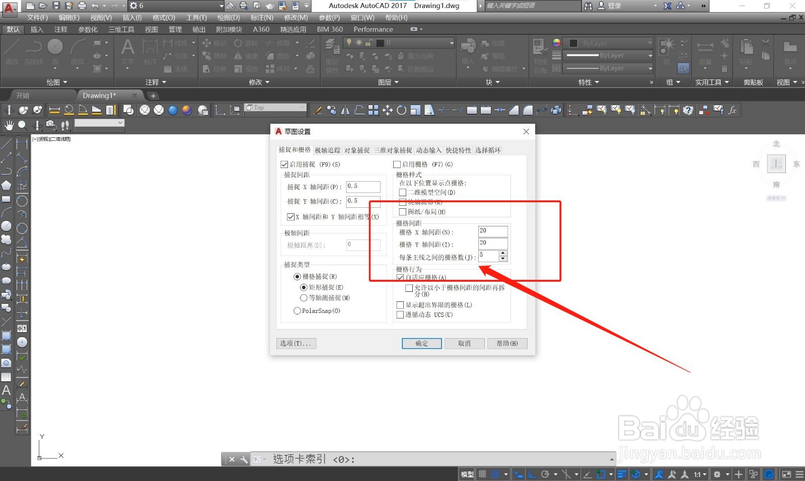805x481 pixels.
Task: Switch to Dynamic Input tab
Action: click(428, 150)
